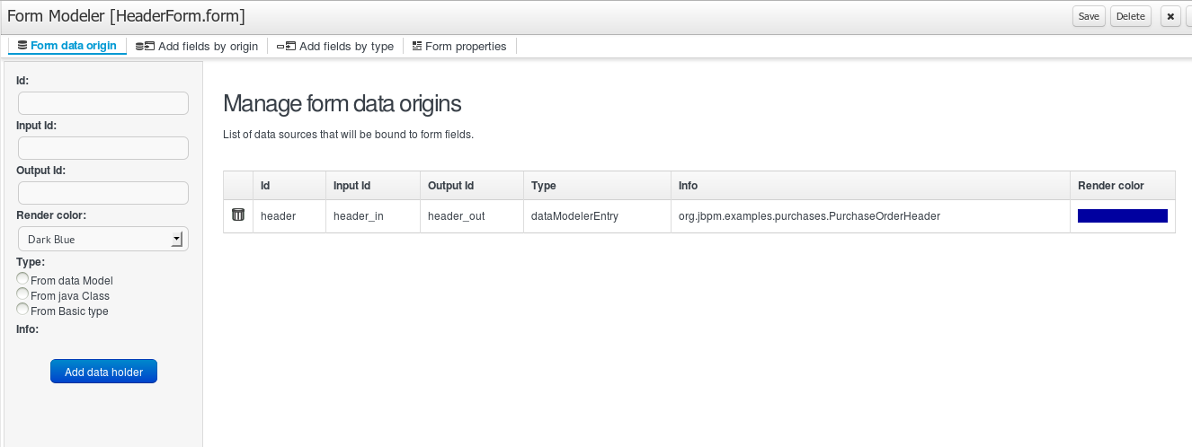
Task: Open Add fields by type tab
Action: click(335, 47)
